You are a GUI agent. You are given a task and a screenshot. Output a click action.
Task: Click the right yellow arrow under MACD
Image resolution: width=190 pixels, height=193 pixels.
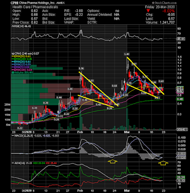click(163, 163)
